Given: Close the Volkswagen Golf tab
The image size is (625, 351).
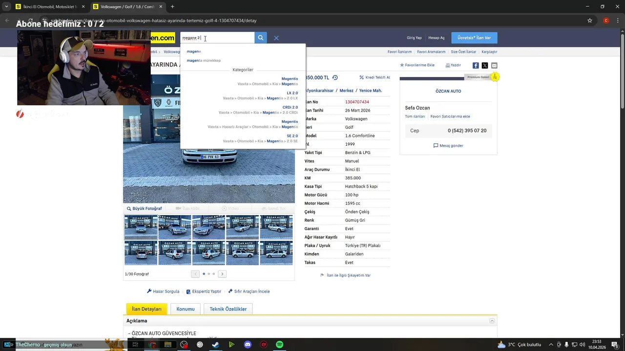Looking at the screenshot, I should point(161,7).
